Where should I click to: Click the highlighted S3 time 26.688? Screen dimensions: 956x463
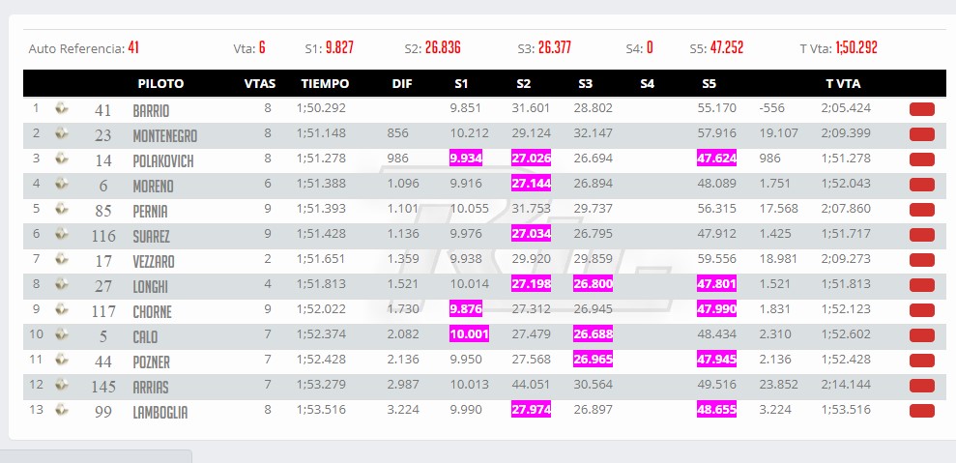[593, 334]
